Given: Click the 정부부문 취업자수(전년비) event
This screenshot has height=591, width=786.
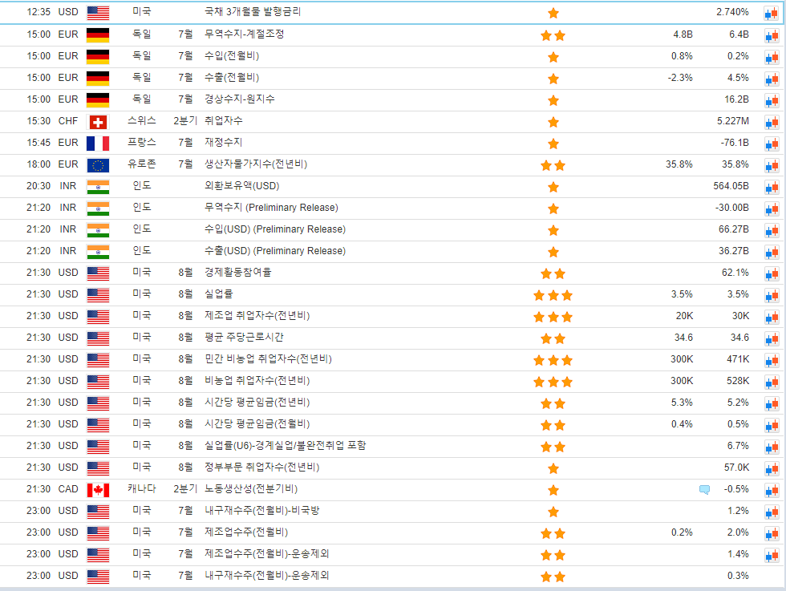Looking at the screenshot, I should click(x=261, y=468).
